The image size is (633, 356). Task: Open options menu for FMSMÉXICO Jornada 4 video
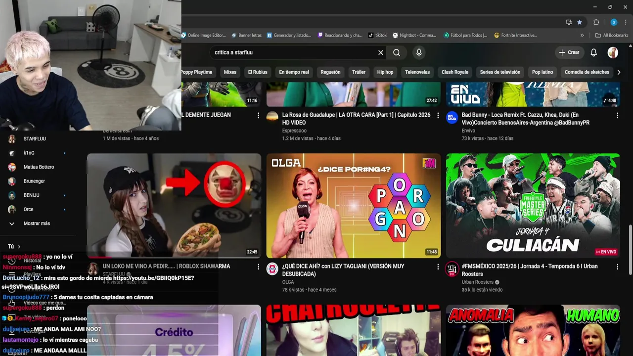617,267
